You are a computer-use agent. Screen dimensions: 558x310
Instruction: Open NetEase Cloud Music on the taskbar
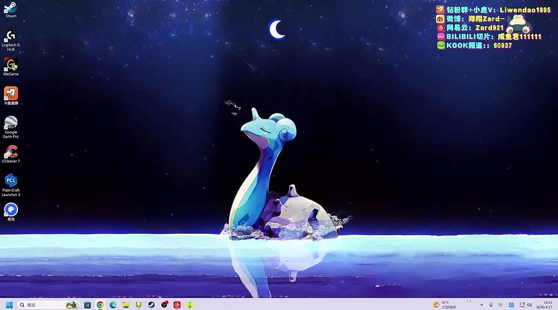pyautogui.click(x=177, y=304)
